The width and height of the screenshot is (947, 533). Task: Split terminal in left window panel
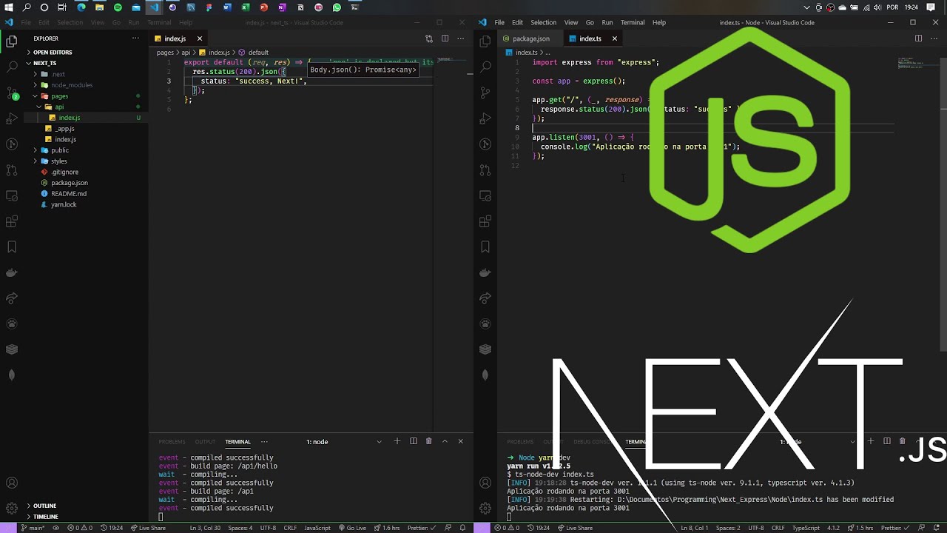coord(414,441)
